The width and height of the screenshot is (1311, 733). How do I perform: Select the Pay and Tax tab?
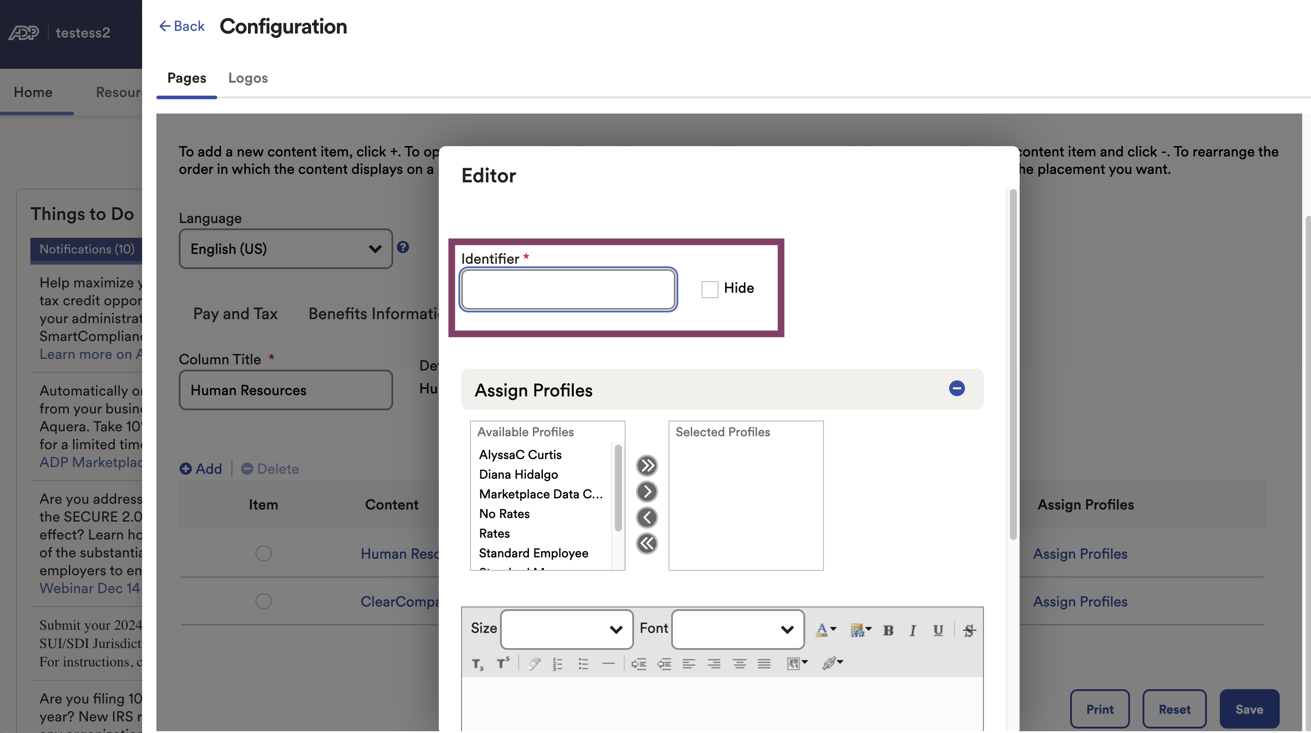pos(235,314)
